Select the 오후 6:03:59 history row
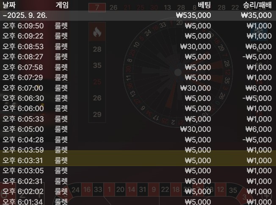Viewport: 276px width, 205px height. (138, 150)
